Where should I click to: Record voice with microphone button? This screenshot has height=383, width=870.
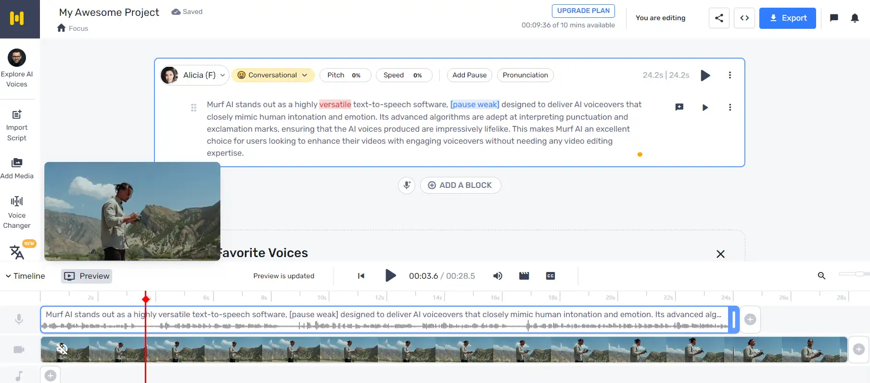(407, 185)
